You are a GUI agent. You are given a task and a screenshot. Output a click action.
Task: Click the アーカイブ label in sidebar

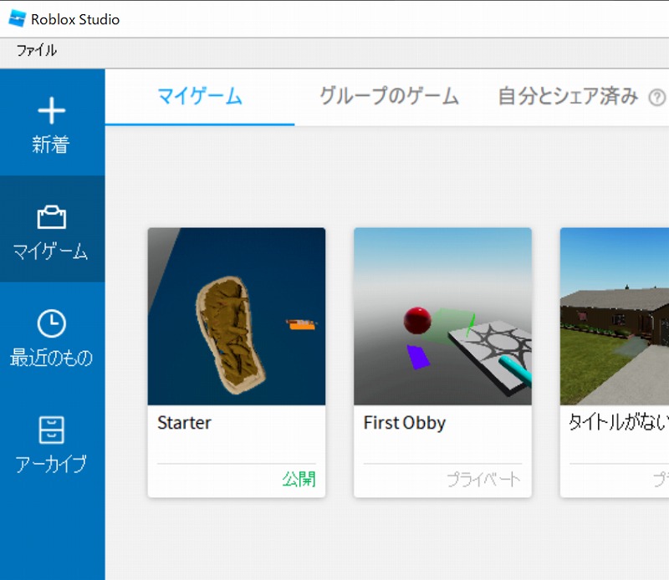click(x=51, y=464)
